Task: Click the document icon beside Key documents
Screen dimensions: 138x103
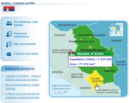Action: coord(9,44)
